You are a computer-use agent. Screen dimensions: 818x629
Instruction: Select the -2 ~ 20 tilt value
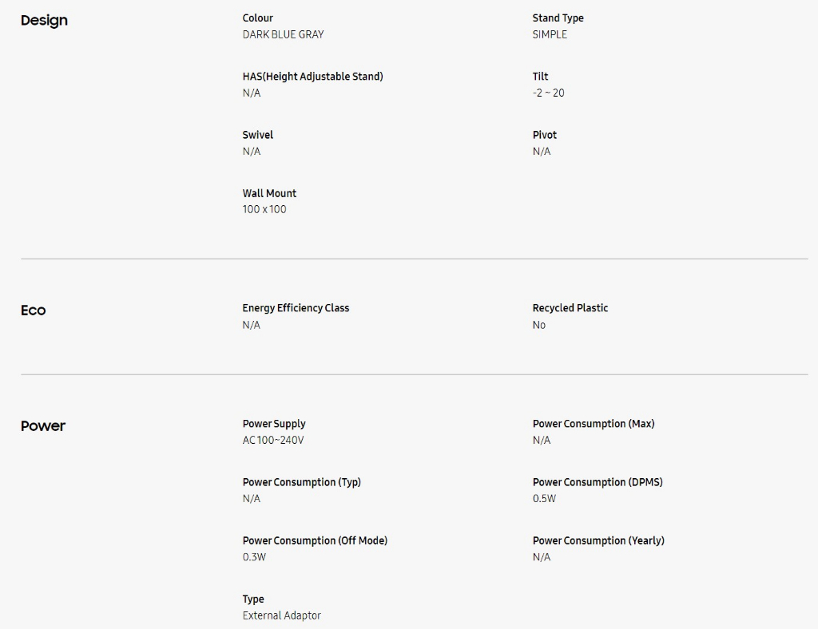pos(549,93)
